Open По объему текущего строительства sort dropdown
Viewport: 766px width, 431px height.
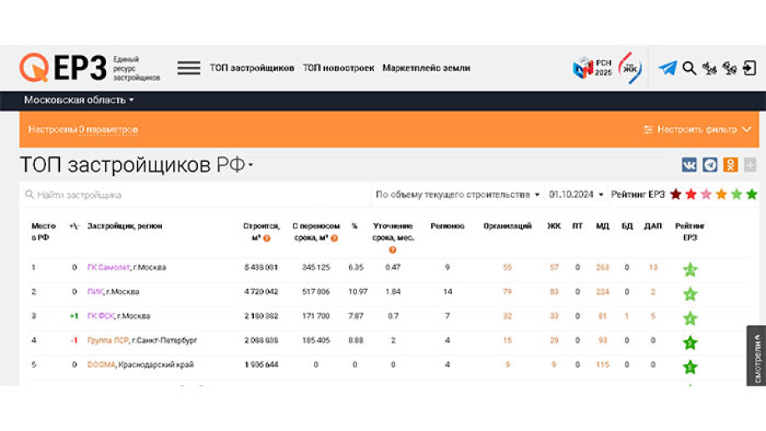457,195
